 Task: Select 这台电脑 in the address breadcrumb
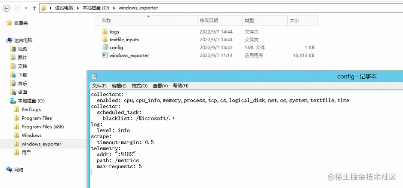pyautogui.click(x=64, y=8)
